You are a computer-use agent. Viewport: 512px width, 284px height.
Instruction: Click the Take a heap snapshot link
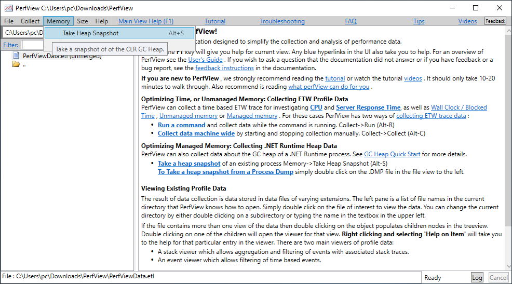click(x=189, y=164)
